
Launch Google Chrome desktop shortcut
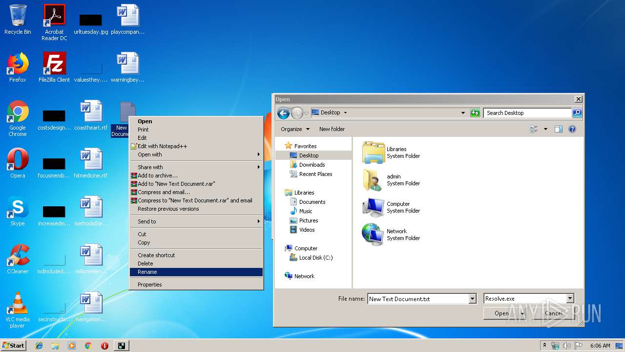click(18, 118)
